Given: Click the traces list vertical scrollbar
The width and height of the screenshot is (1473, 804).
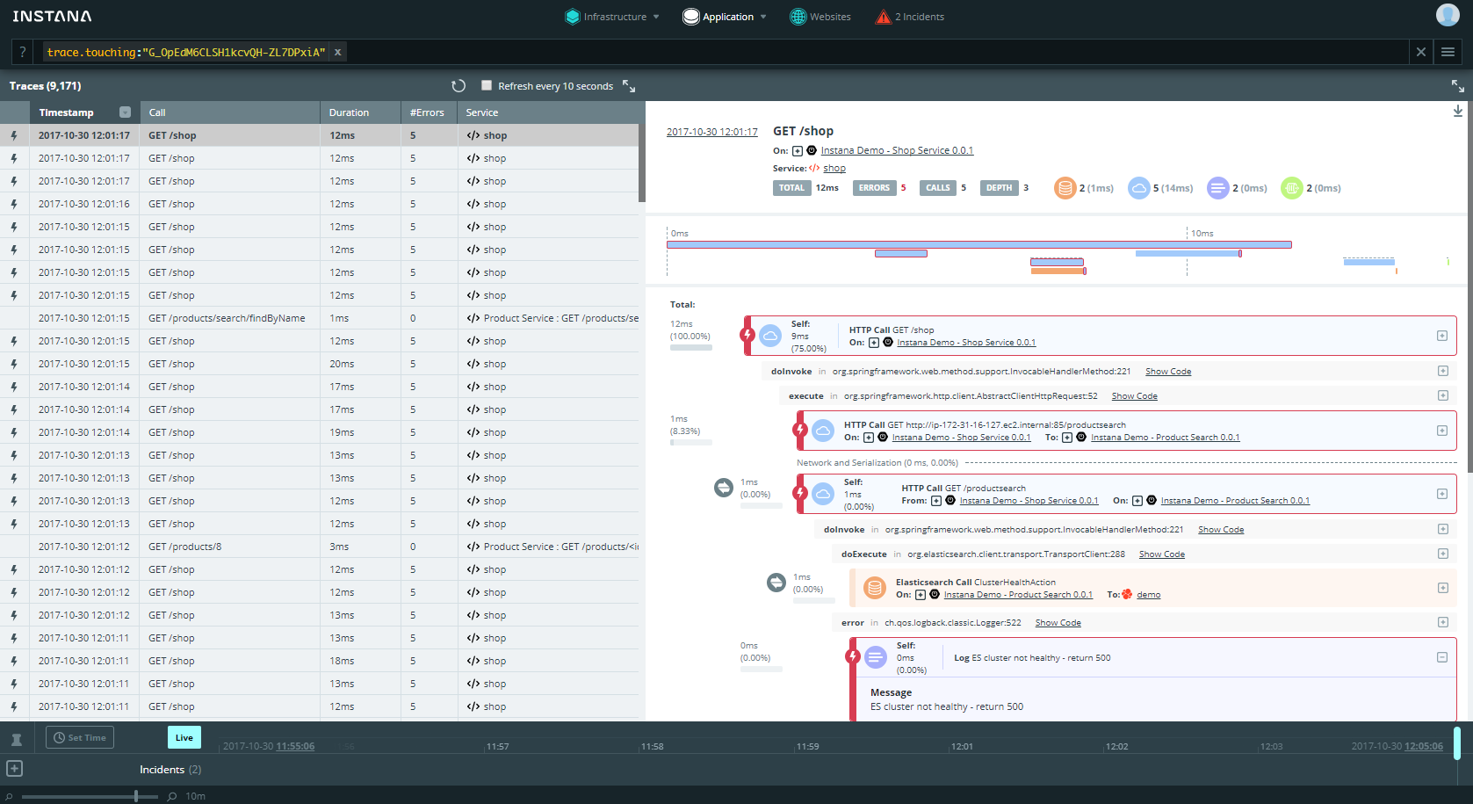Looking at the screenshot, I should [x=642, y=163].
